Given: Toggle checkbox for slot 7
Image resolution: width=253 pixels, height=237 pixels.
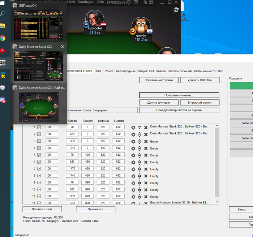Looking at the screenshot, I should coord(39,169).
